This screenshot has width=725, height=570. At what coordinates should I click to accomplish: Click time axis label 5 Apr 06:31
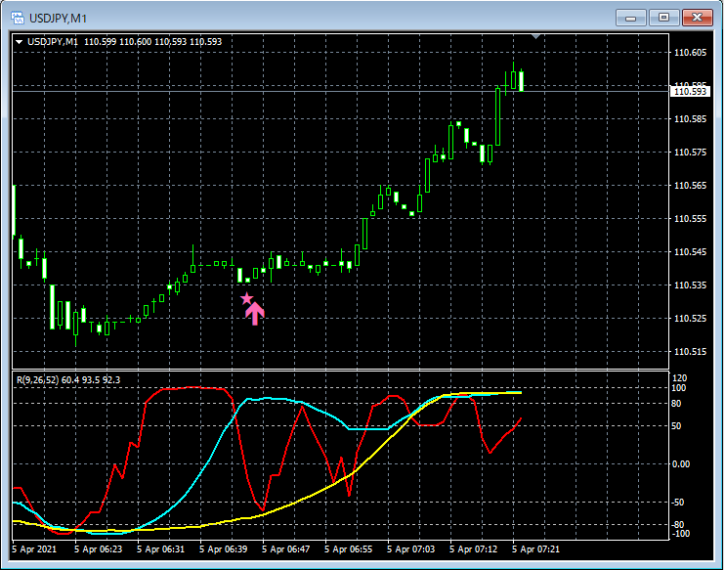click(162, 549)
